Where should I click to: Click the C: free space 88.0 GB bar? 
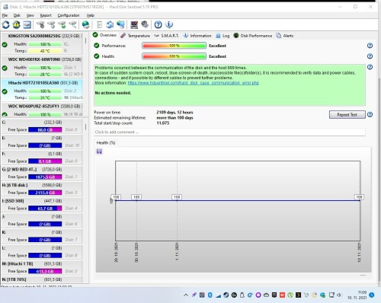pyautogui.click(x=45, y=129)
